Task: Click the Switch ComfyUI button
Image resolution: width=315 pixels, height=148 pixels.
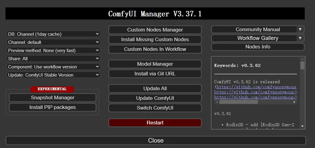Action: 155,108
